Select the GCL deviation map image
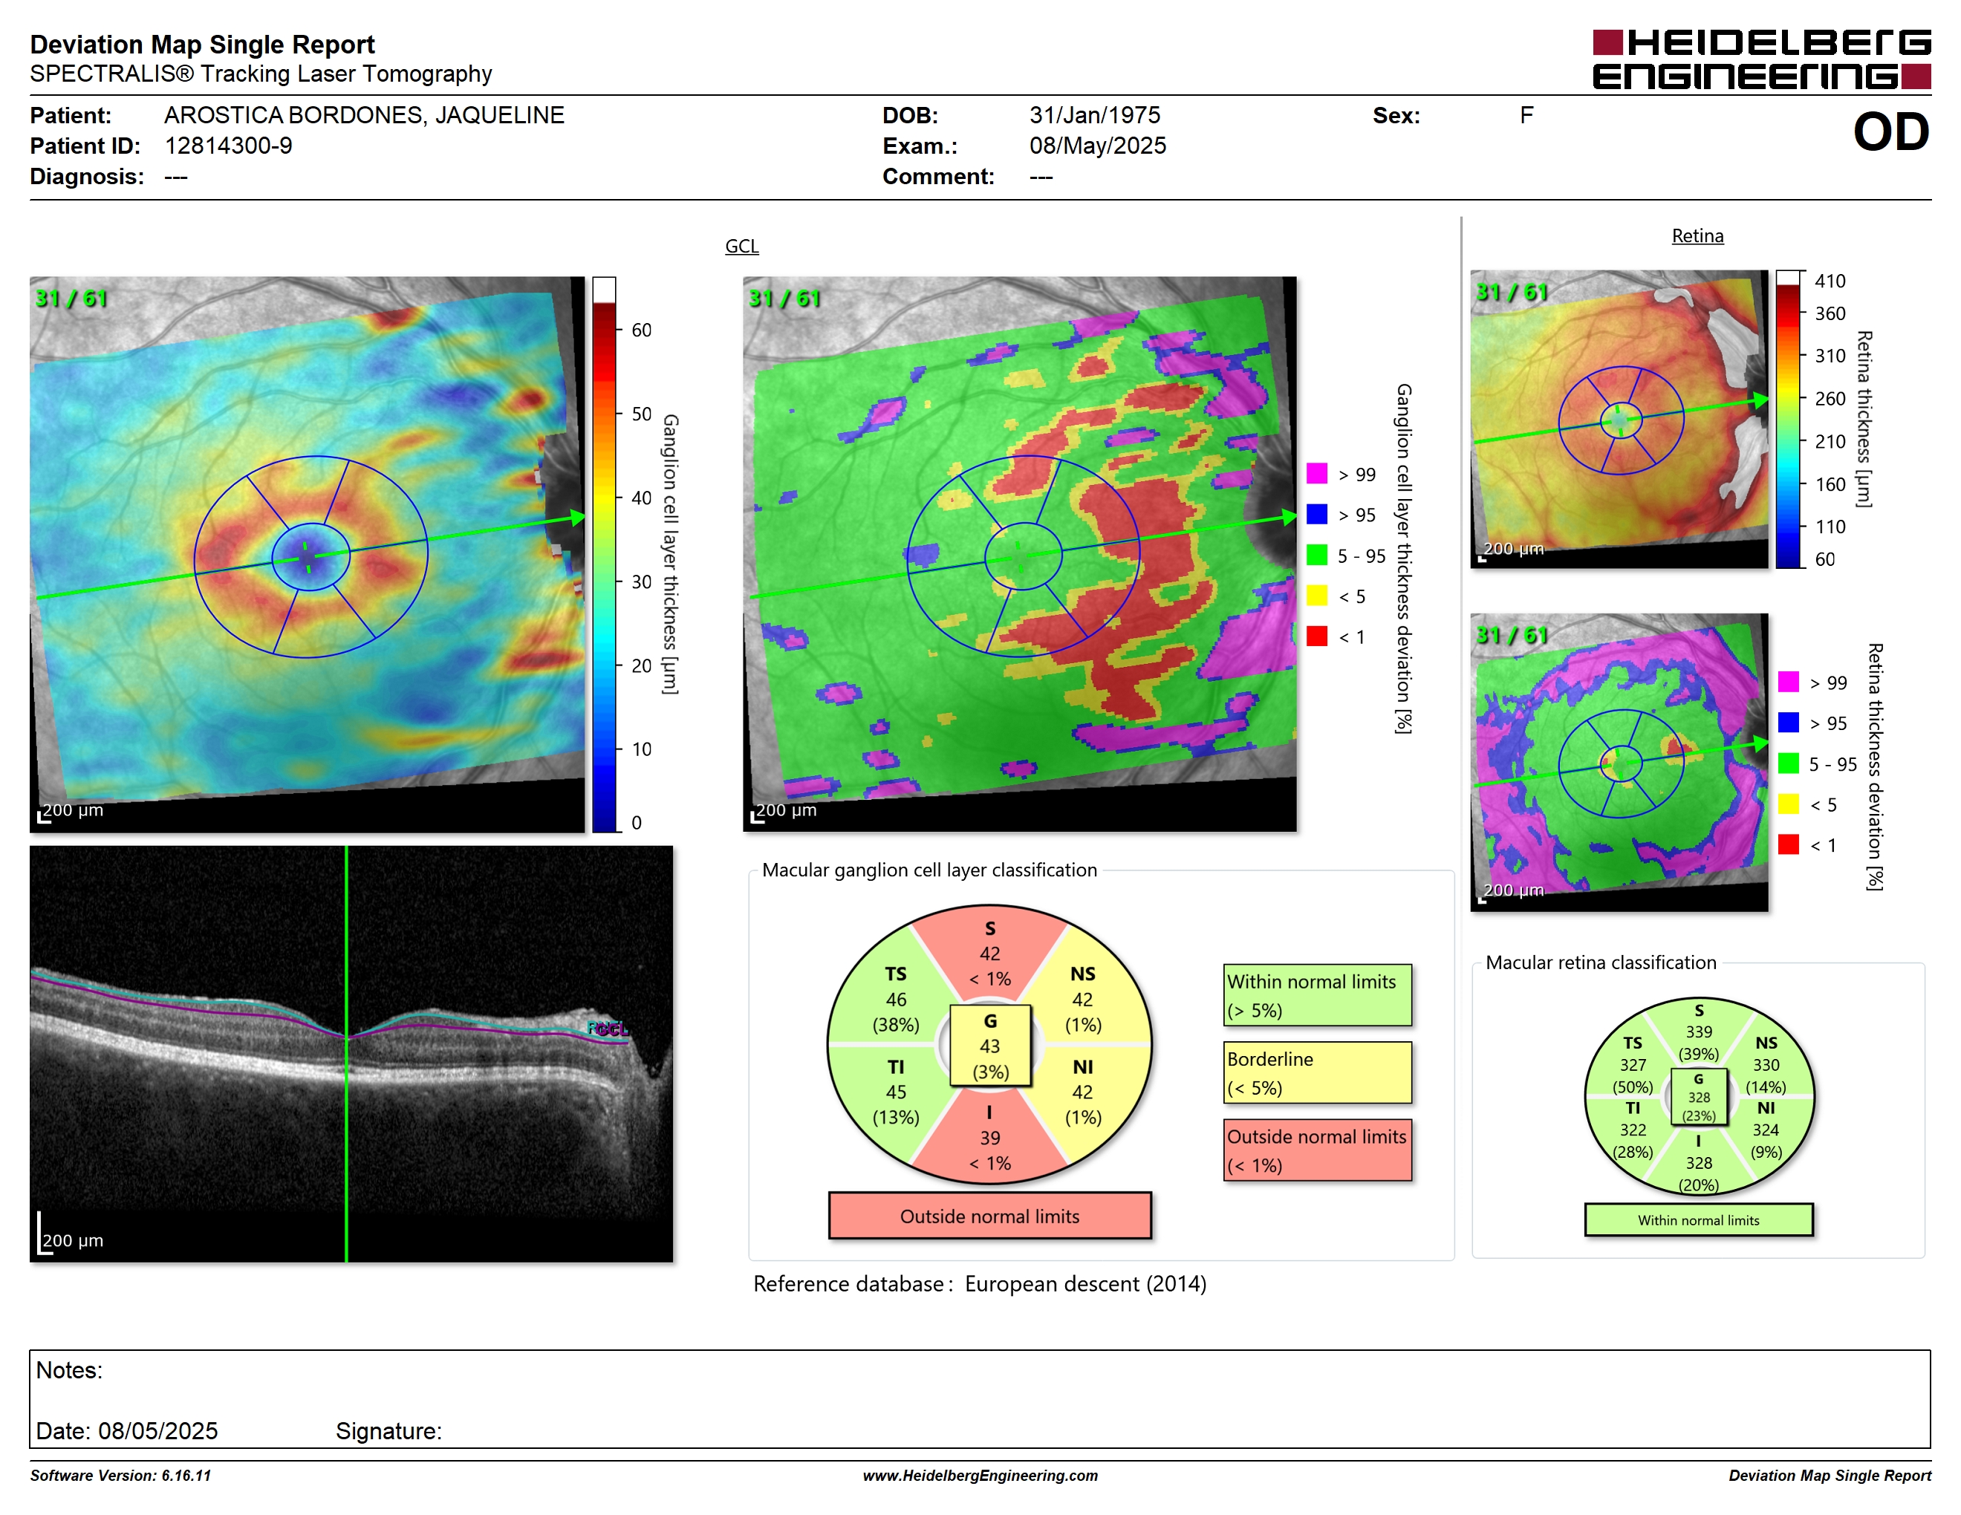Screen dimensions: 1961x1515 tap(1019, 554)
